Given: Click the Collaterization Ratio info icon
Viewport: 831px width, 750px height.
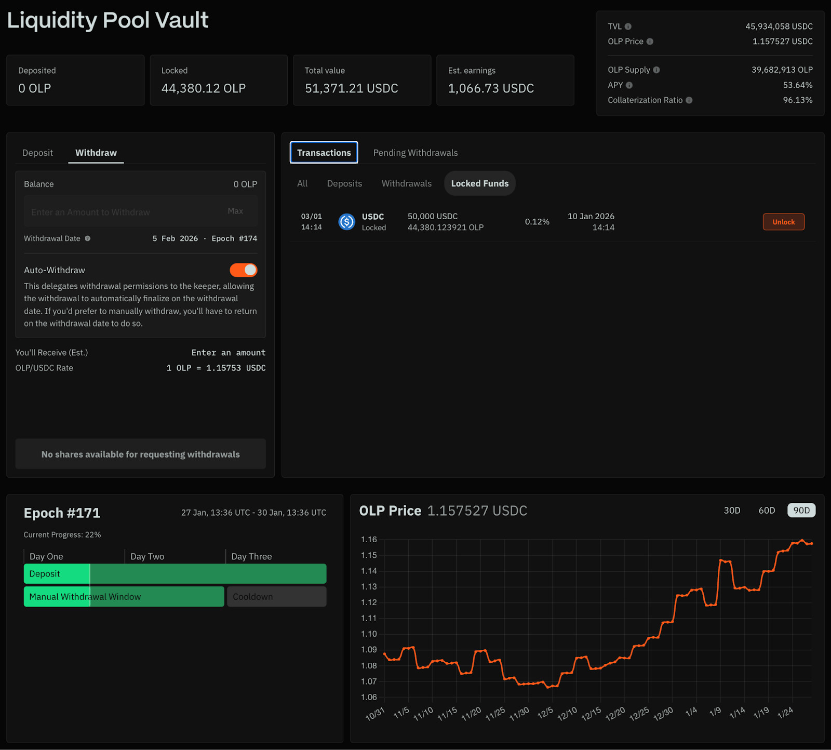Looking at the screenshot, I should coord(689,100).
